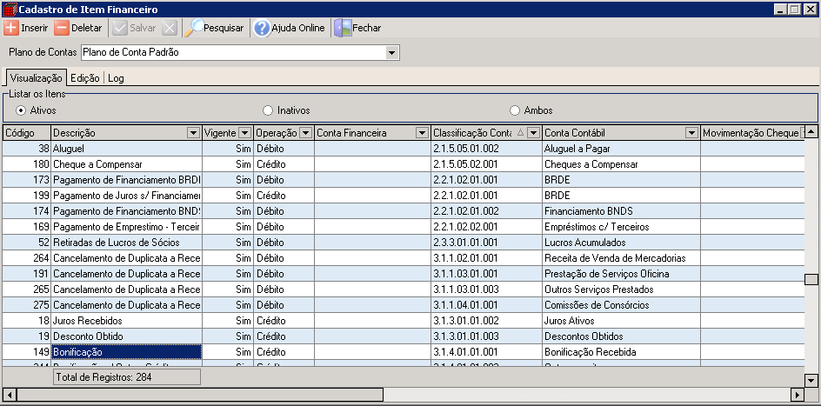
Task: Open Conta Contábil column filter dropdown
Action: 691,133
